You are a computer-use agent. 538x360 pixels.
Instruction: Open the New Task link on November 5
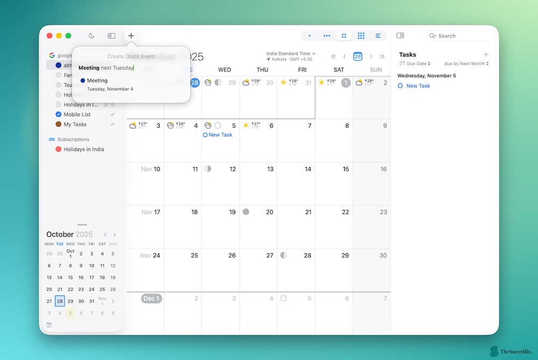click(218, 135)
